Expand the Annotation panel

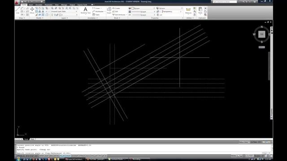point(92,18)
